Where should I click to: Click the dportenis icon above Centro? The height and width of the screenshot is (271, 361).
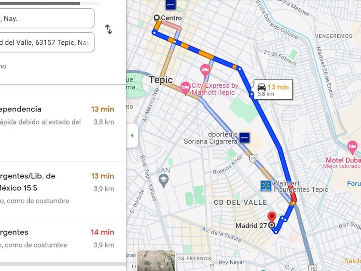click(x=171, y=5)
